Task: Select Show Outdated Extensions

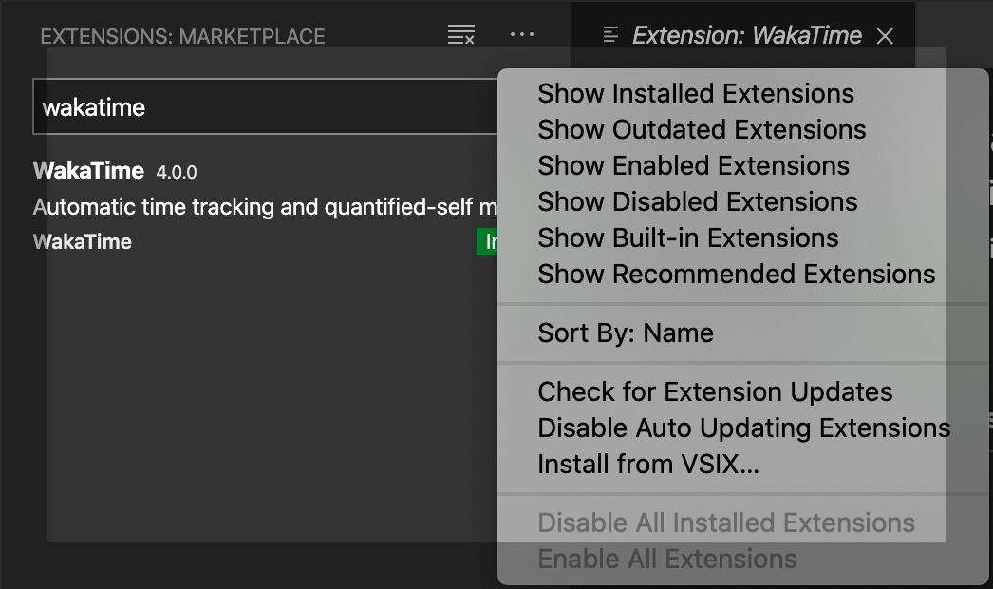Action: pyautogui.click(x=702, y=130)
